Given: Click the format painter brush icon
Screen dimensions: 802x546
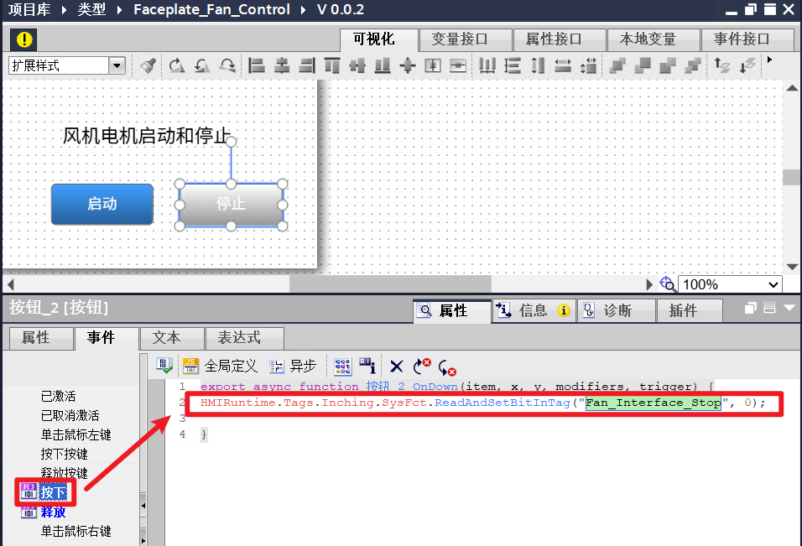Looking at the screenshot, I should coord(148,65).
